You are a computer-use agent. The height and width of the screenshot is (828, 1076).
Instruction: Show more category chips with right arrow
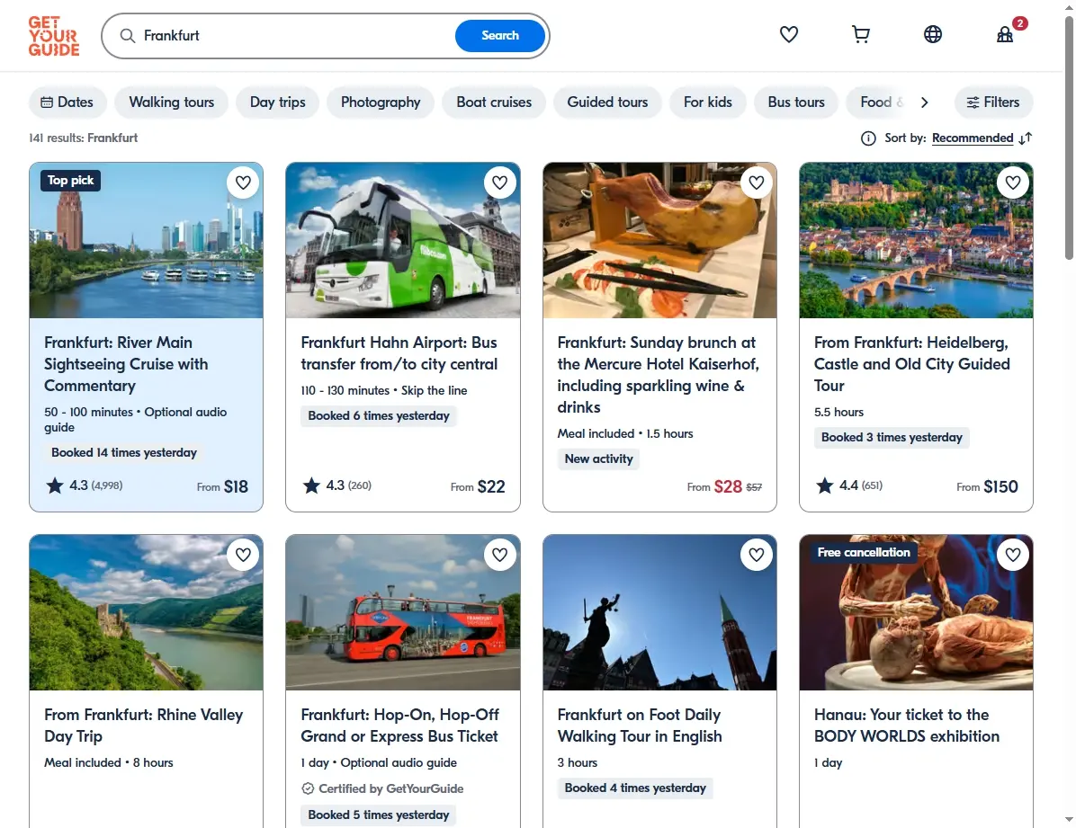(924, 102)
